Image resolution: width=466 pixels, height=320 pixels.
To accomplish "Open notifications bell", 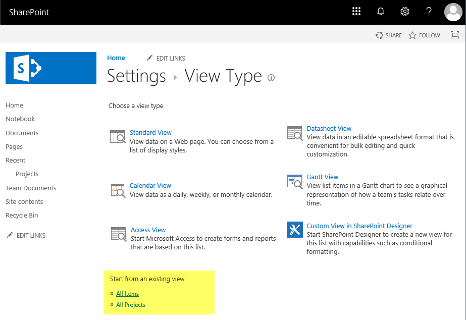I will [x=380, y=12].
